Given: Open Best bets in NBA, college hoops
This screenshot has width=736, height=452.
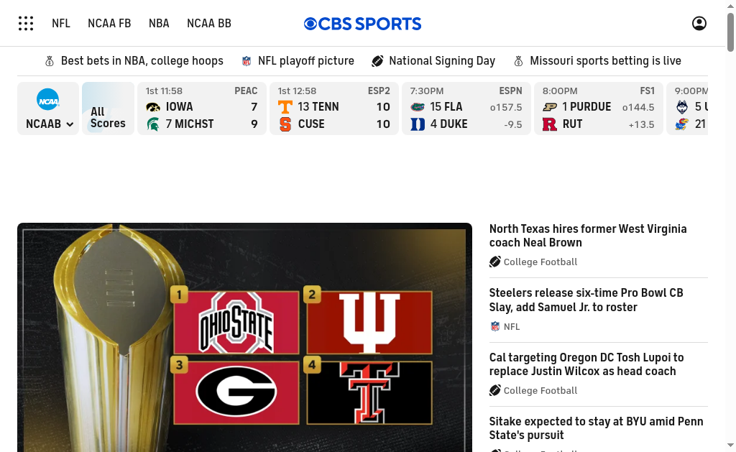Looking at the screenshot, I should click(x=142, y=61).
